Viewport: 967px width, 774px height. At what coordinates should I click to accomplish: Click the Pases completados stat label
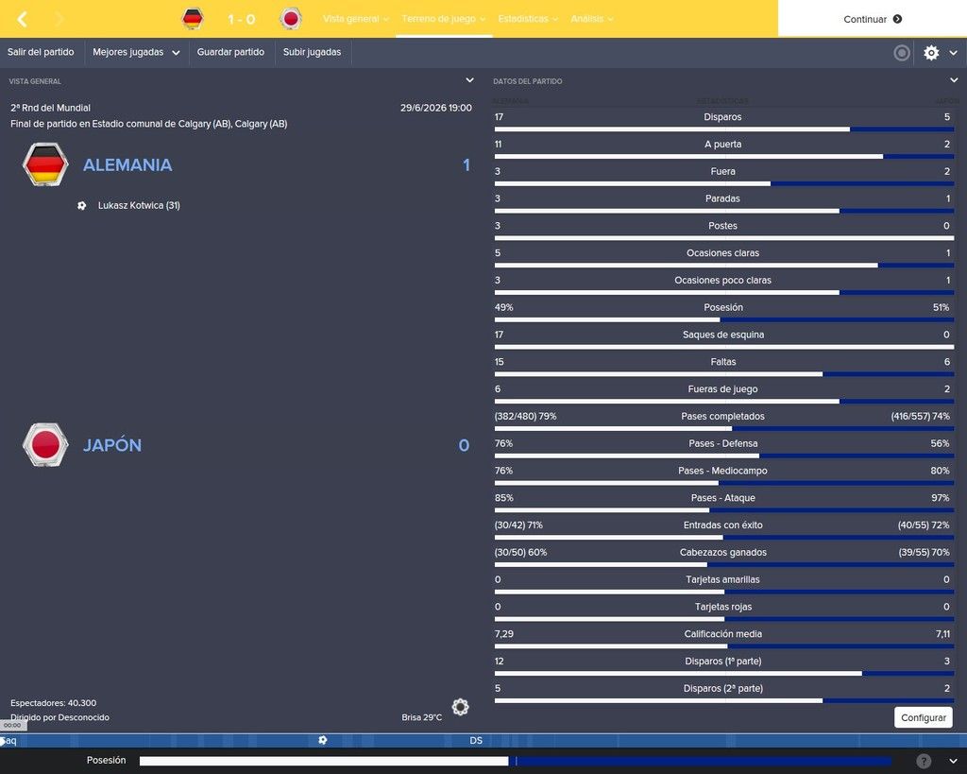(722, 417)
